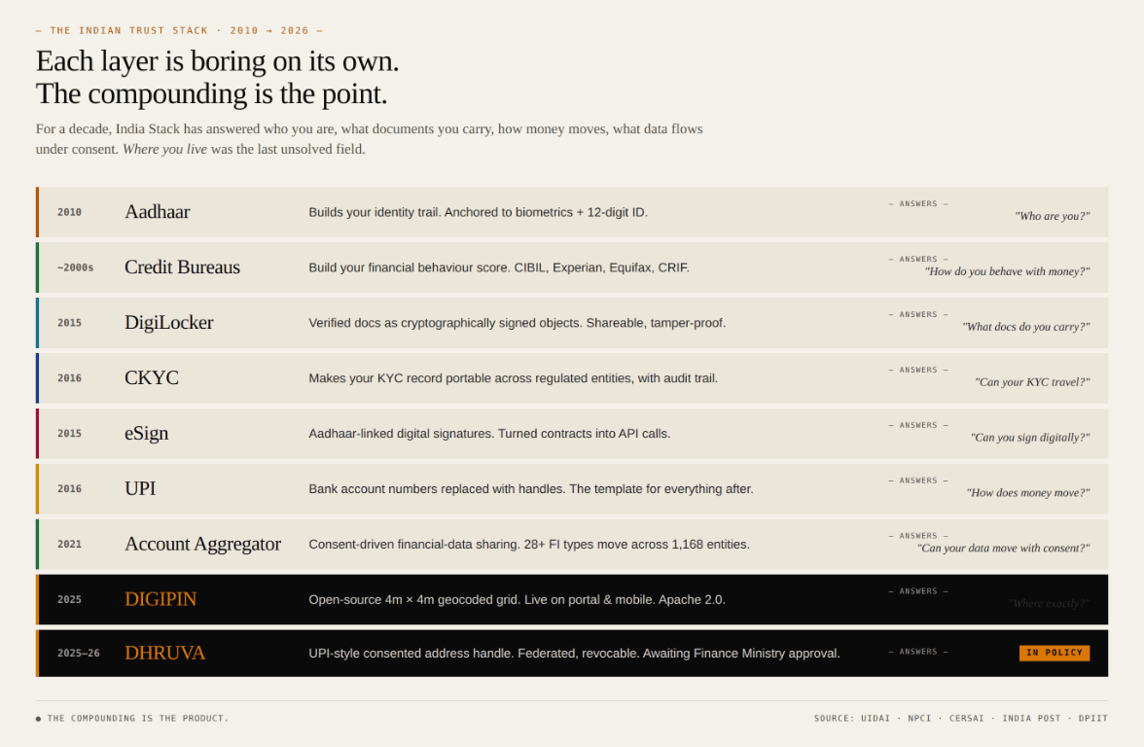This screenshot has width=1144, height=747.
Task: Click the IN POLICY badge
Action: click(x=1055, y=653)
